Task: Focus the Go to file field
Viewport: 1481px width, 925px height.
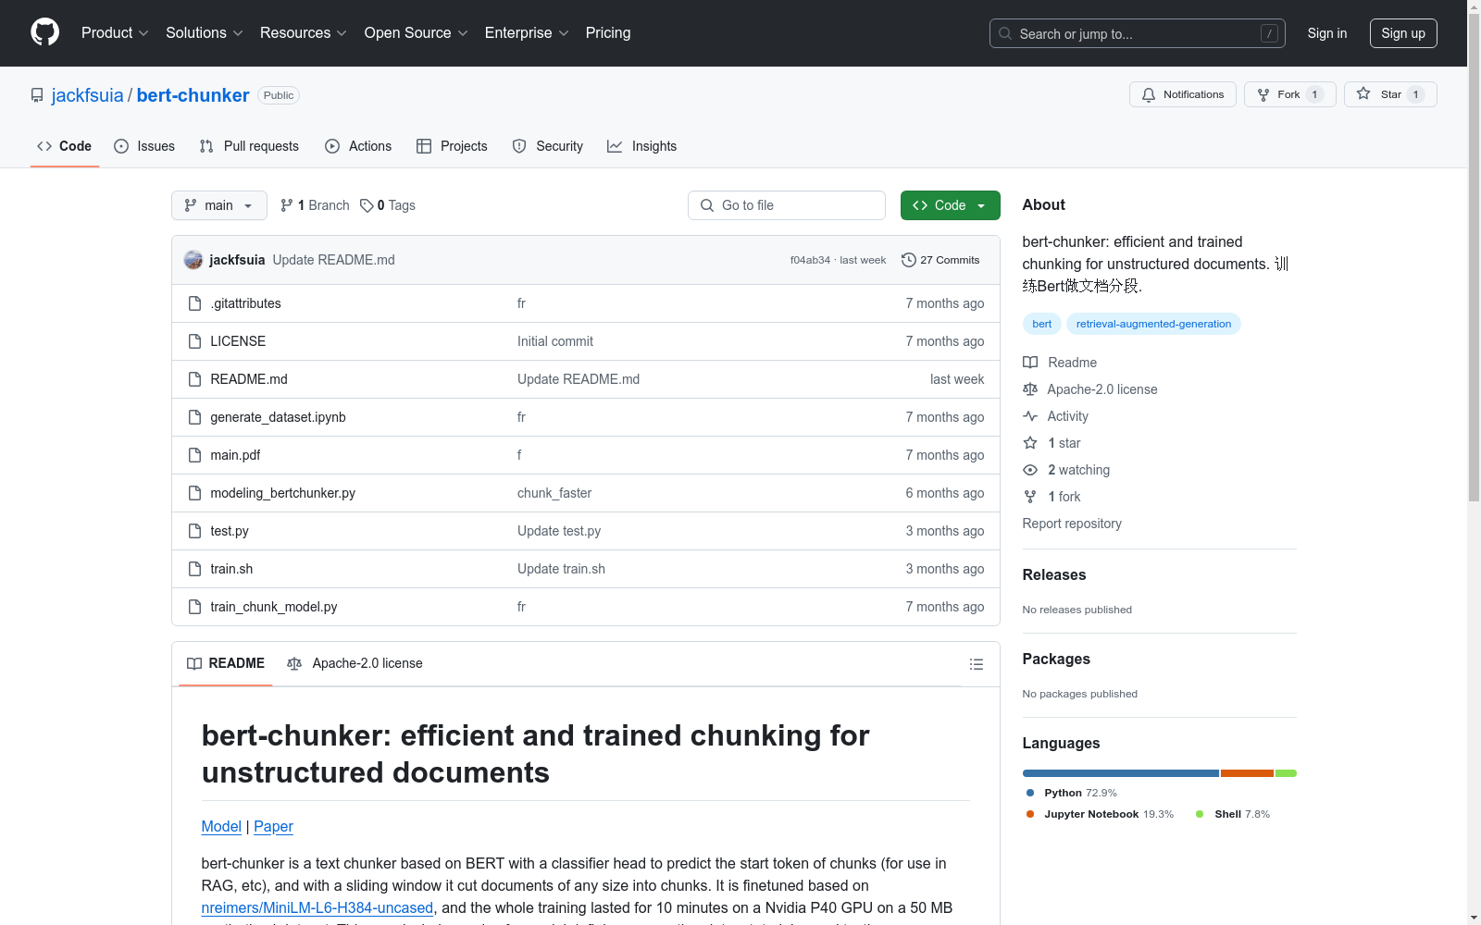Action: click(x=787, y=205)
